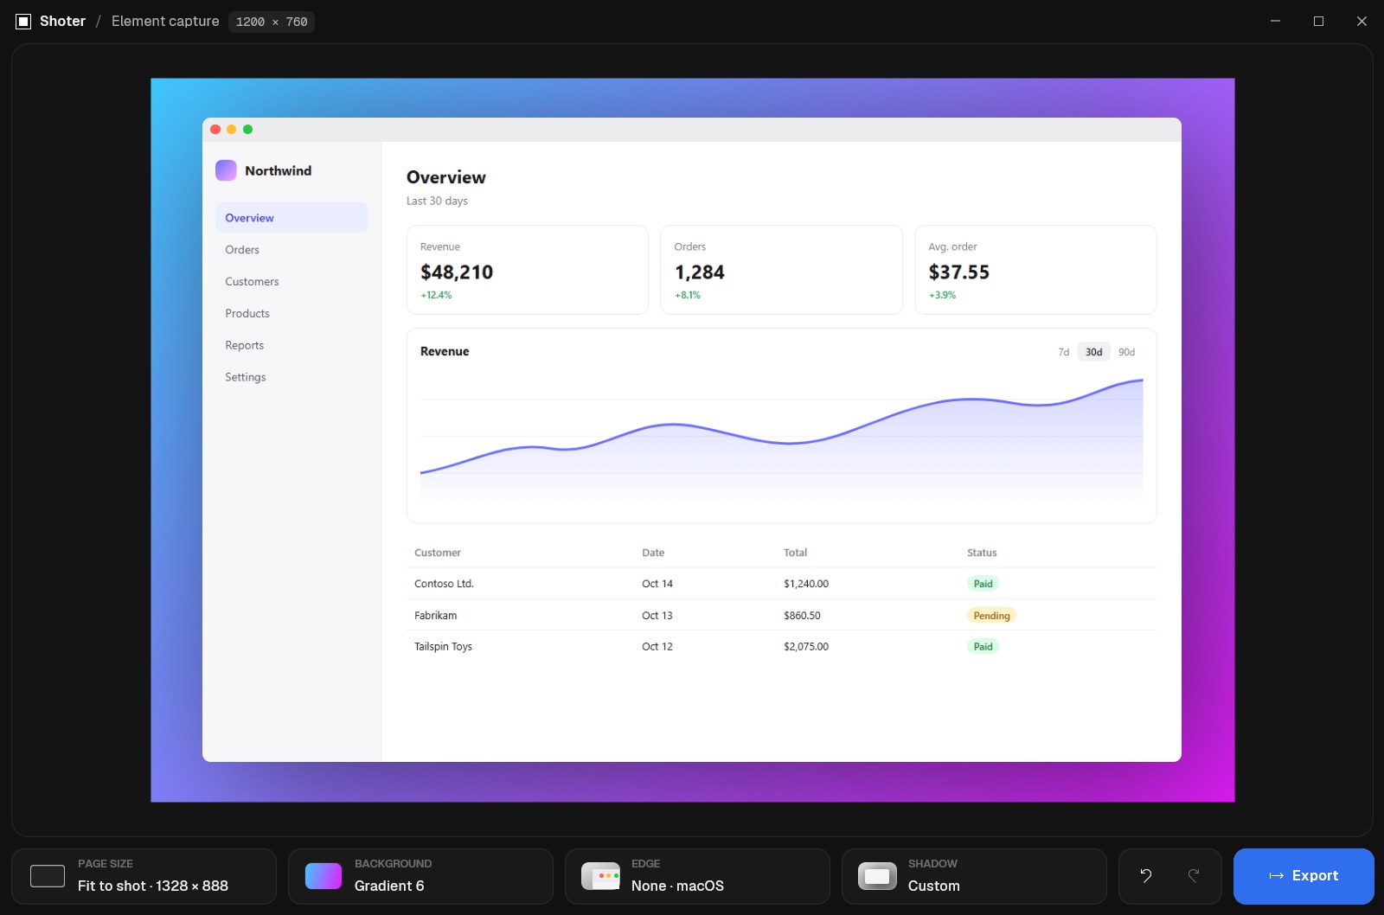
Task: Click the Oct 13 date cell
Action: [x=657, y=616]
